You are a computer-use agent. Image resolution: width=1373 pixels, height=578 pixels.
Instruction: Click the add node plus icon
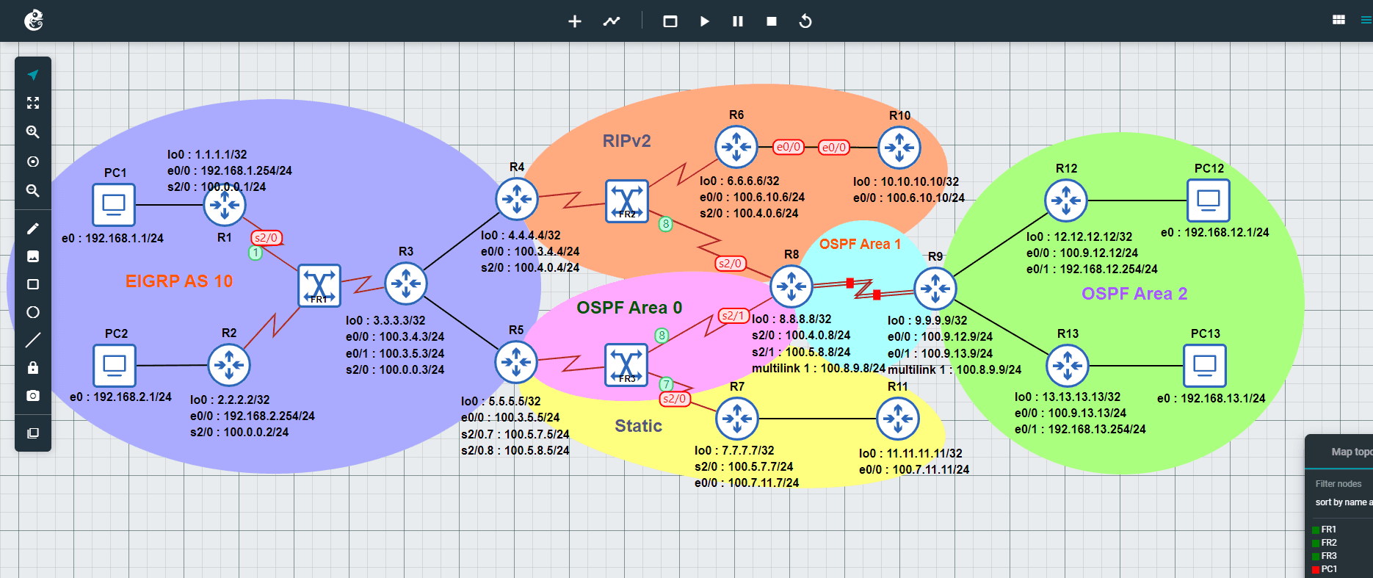[575, 21]
